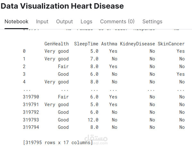Go to the Settings tab
The image size is (192, 148).
click(x=152, y=22)
